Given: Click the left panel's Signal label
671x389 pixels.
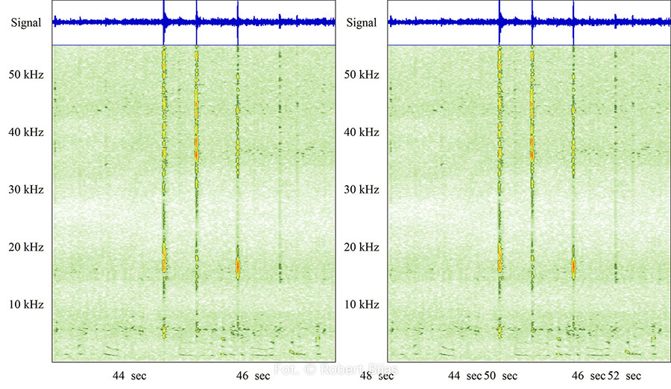Looking at the screenshot, I should tap(25, 23).
